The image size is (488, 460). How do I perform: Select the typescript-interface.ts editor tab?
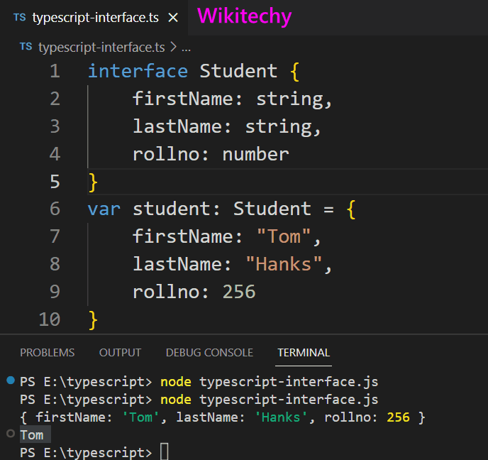[x=95, y=18]
